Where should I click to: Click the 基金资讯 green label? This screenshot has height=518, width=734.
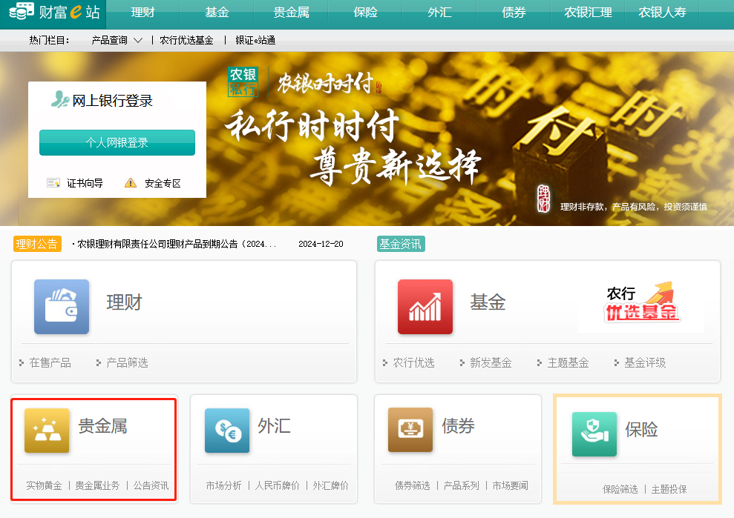tap(401, 244)
